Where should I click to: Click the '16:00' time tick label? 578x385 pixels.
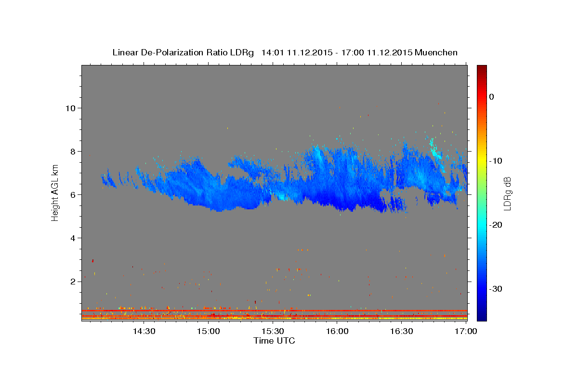(337, 331)
